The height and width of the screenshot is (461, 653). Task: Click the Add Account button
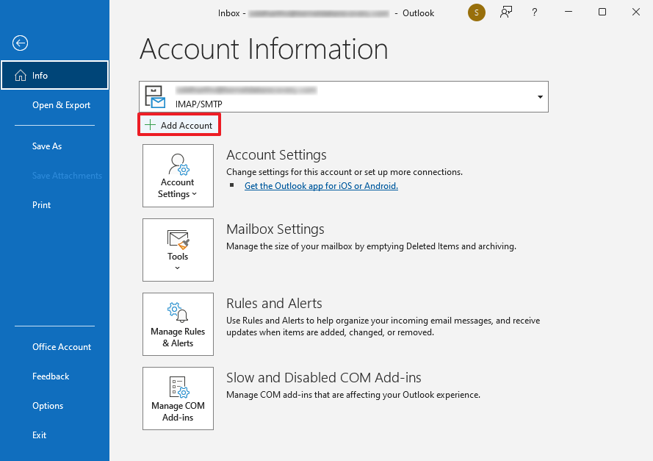179,125
